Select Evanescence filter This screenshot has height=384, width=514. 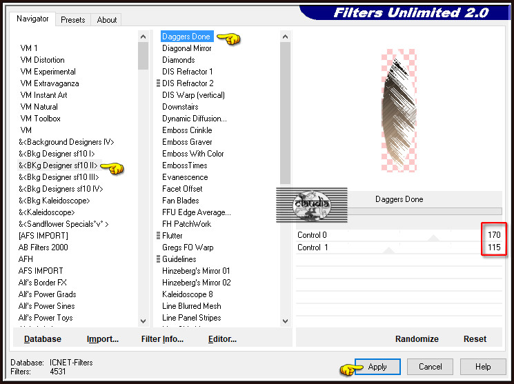coord(185,177)
